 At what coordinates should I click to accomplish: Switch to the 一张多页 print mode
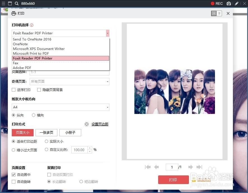coord(46,133)
